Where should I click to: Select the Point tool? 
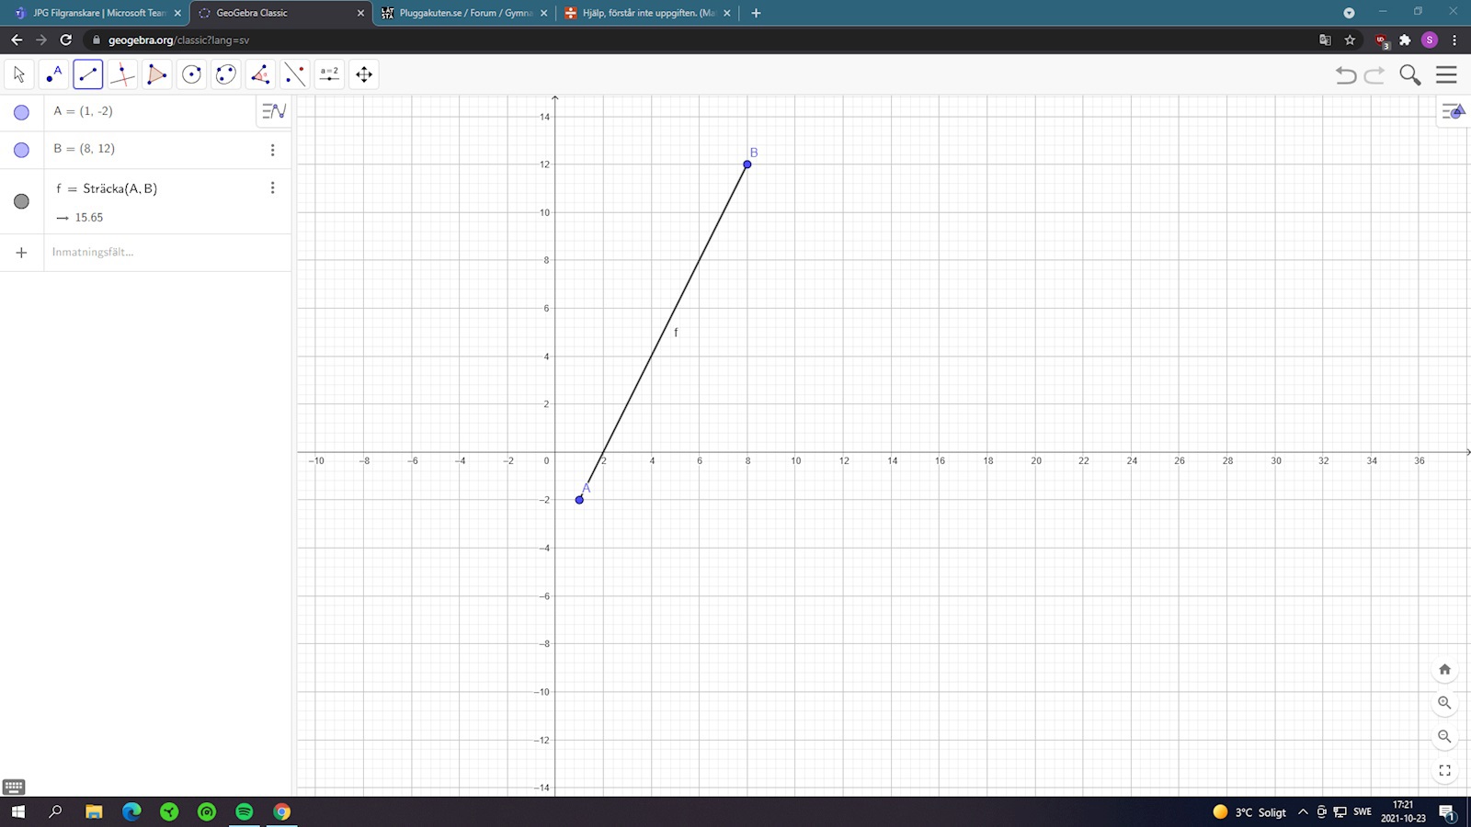click(53, 74)
